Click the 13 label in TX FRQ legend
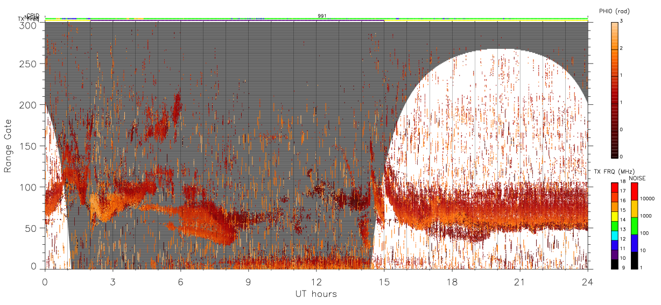661x305 pixels. 623,230
